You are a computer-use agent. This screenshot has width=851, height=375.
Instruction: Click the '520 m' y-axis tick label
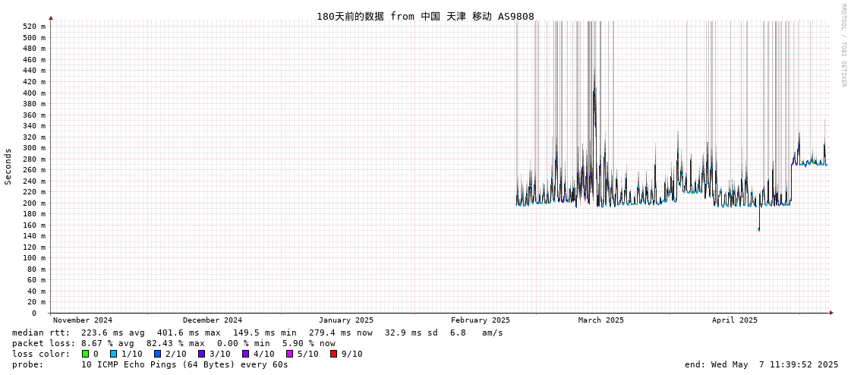pyautogui.click(x=35, y=26)
